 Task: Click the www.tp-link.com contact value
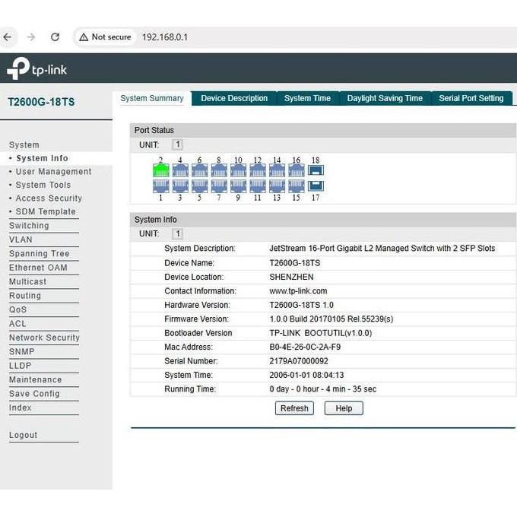tap(298, 290)
